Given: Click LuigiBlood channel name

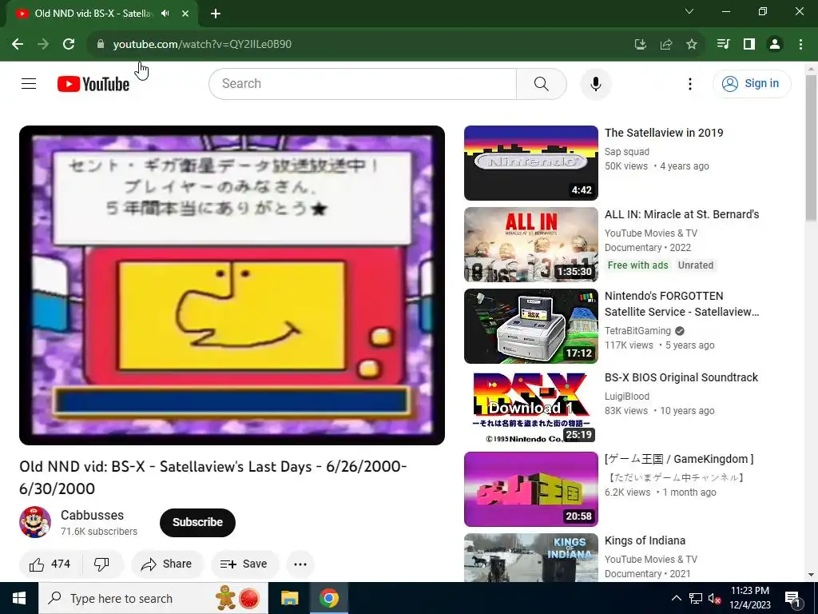Looking at the screenshot, I should pos(626,397).
